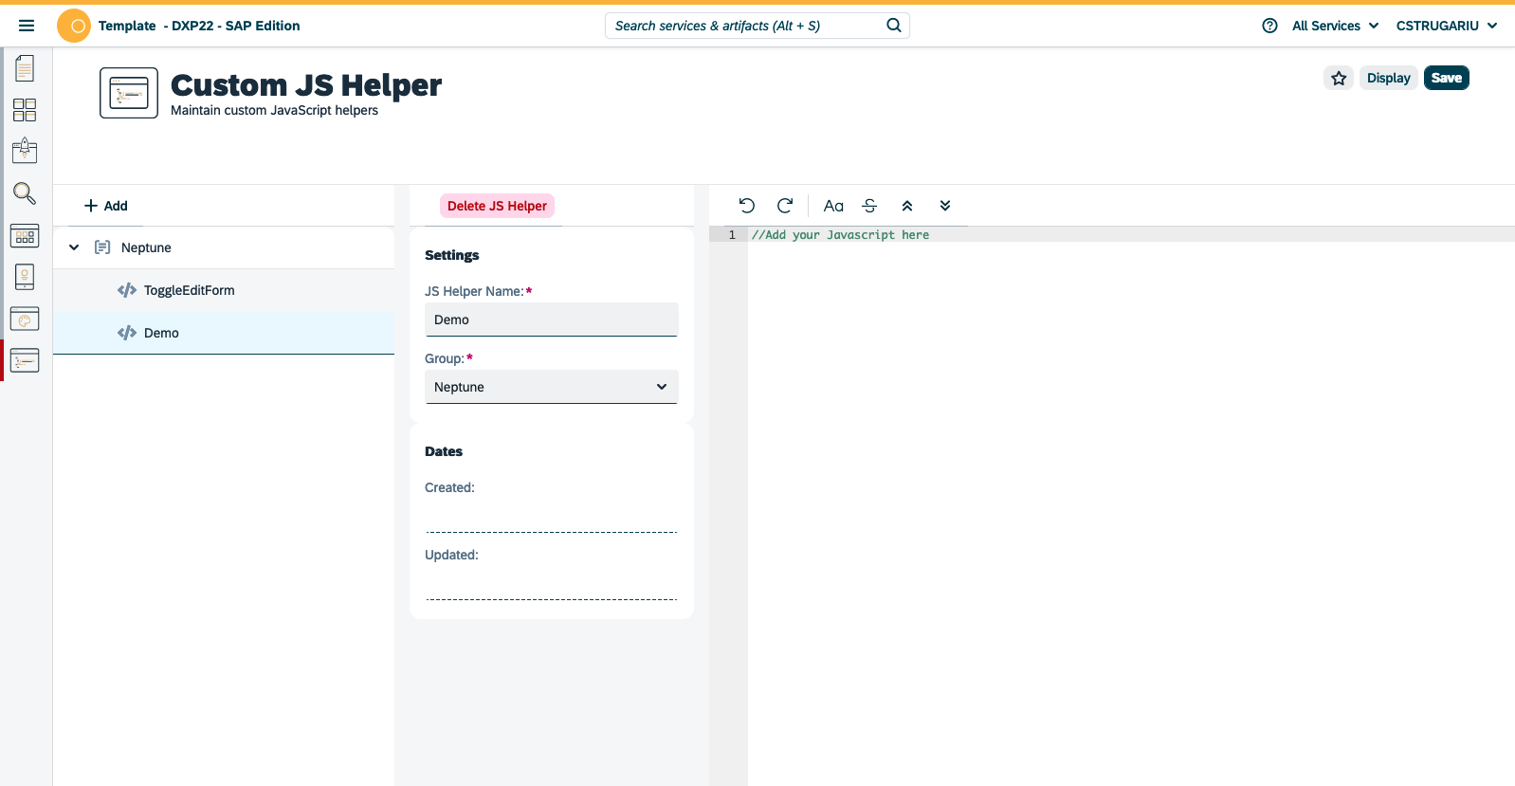Click the Template - DXP22 - SAP Edition title
Viewport: 1515px width, 786px height.
[199, 26]
